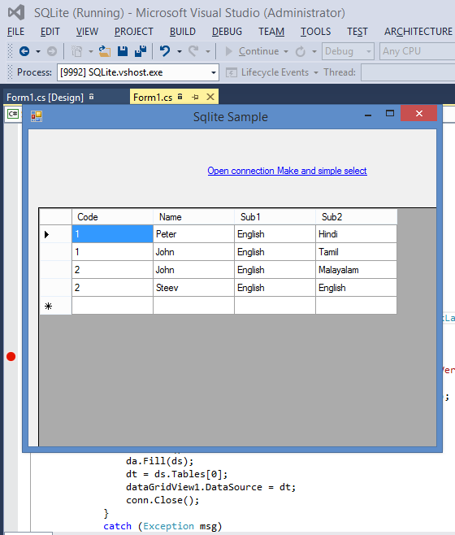
Task: Click the 'da.Fill(ds);' code line
Action: [159, 461]
